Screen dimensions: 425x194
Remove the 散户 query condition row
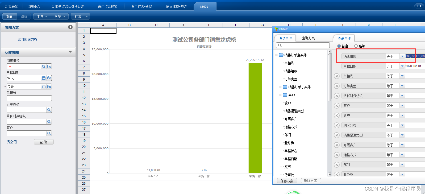[x=337, y=115]
